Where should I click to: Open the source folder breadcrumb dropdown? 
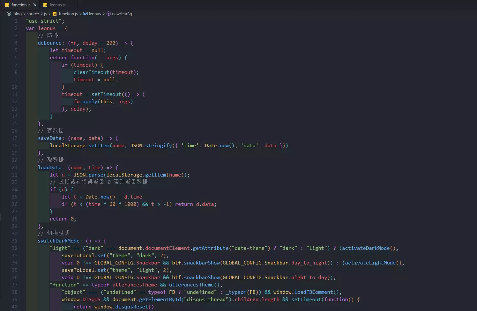pyautogui.click(x=33, y=14)
